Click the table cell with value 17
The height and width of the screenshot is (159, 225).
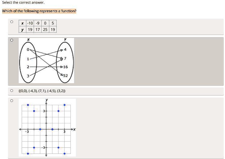37,30
